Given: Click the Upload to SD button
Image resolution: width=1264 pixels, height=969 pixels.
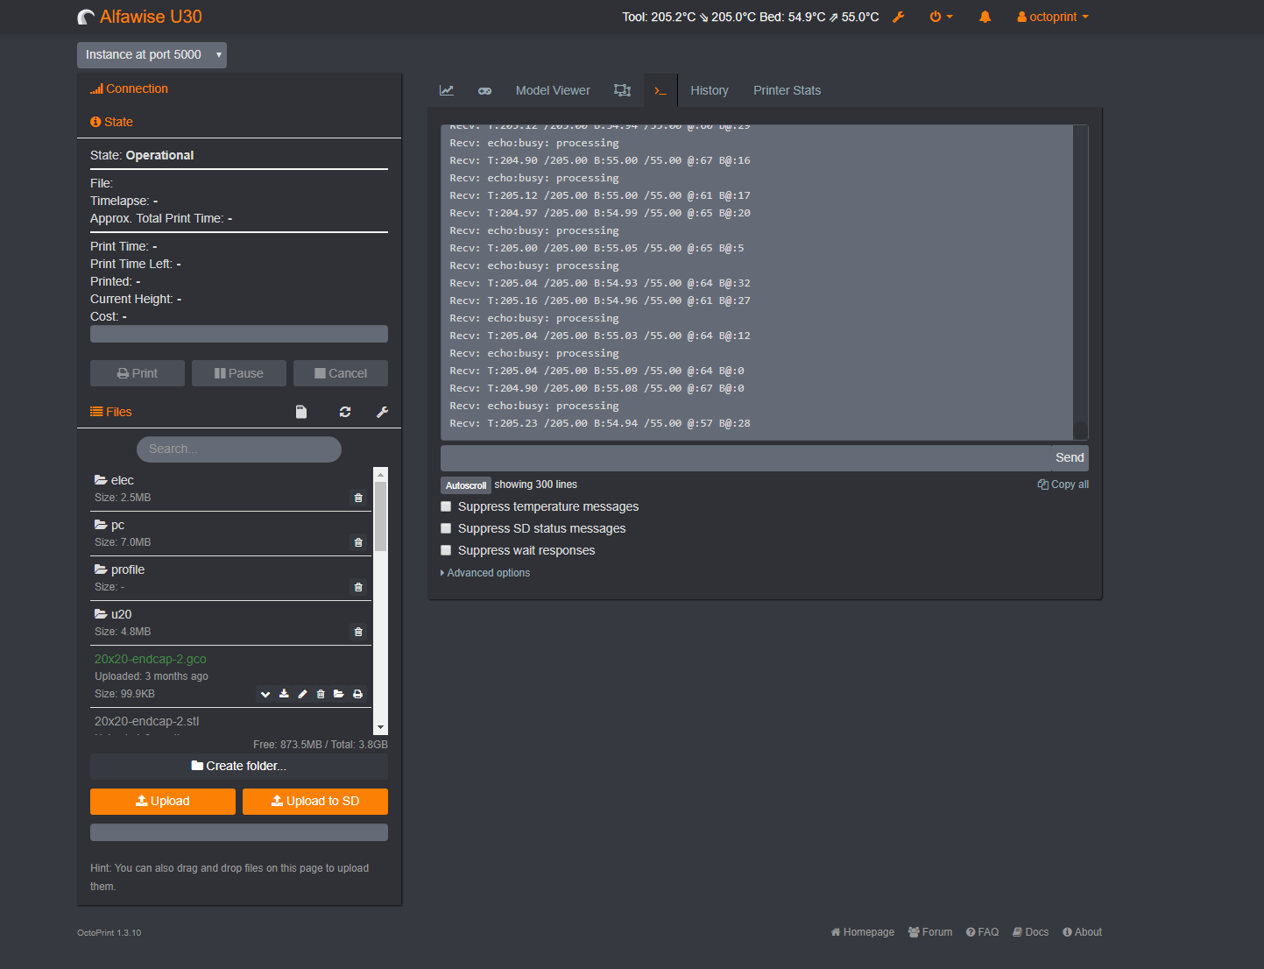Looking at the screenshot, I should pyautogui.click(x=315, y=801).
